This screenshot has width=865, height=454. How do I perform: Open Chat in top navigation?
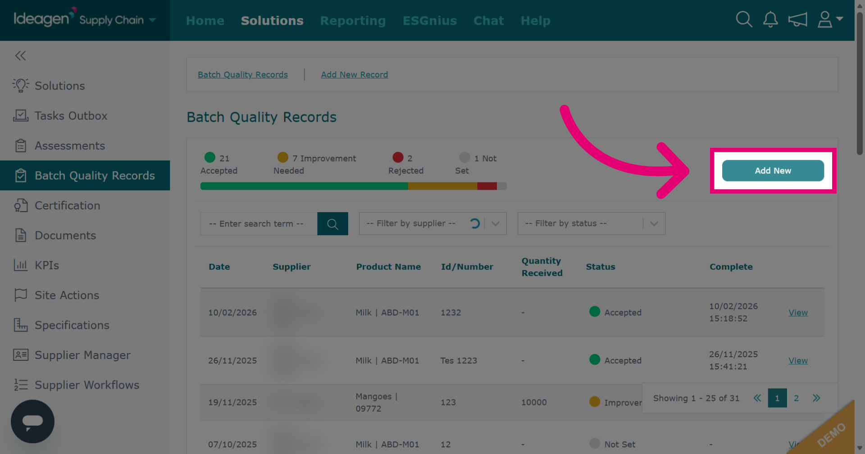pyautogui.click(x=488, y=21)
